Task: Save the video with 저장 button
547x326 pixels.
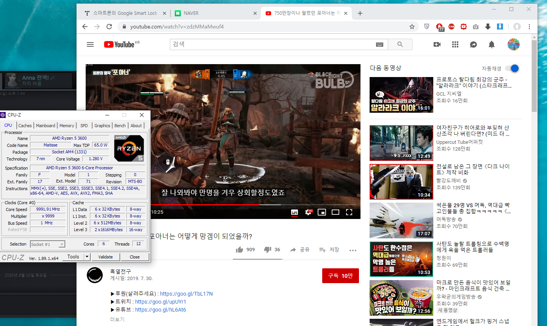Action: tap(329, 250)
